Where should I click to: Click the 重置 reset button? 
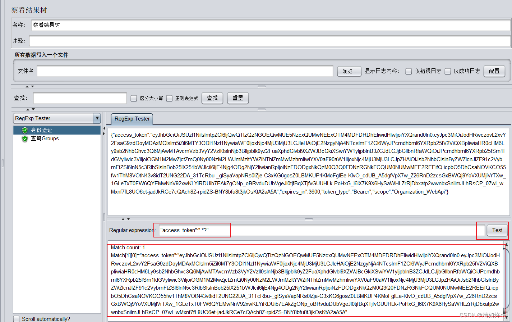[238, 98]
